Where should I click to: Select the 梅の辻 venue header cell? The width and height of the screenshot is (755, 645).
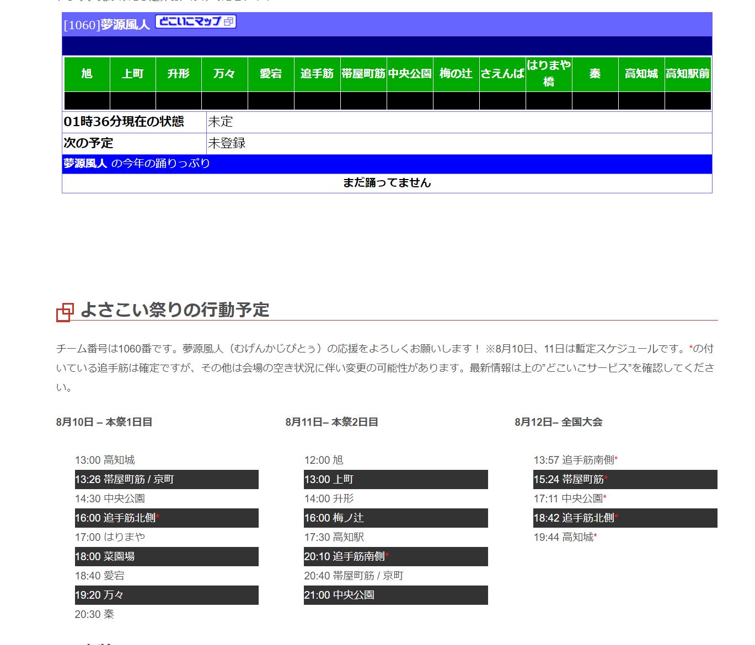(x=456, y=74)
